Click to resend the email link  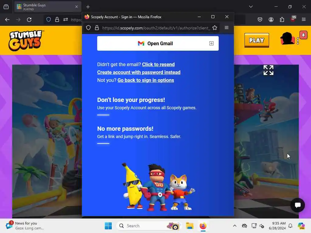[158, 64]
